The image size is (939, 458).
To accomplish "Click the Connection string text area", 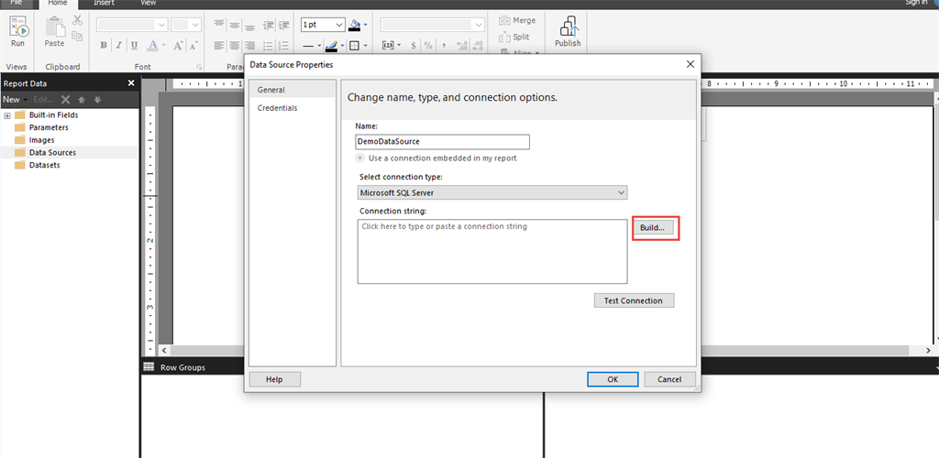I will [492, 251].
